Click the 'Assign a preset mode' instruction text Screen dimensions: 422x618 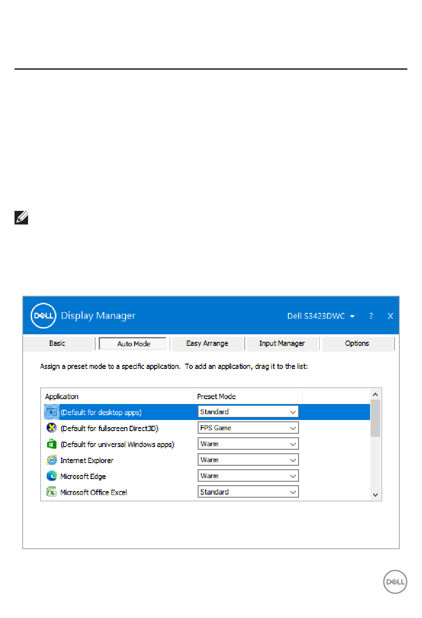[x=174, y=367]
